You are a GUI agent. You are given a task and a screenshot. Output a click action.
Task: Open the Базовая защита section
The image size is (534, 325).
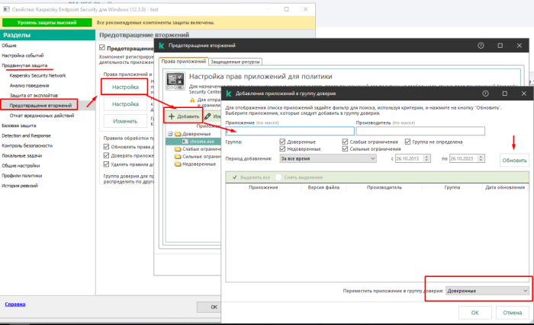[19, 126]
